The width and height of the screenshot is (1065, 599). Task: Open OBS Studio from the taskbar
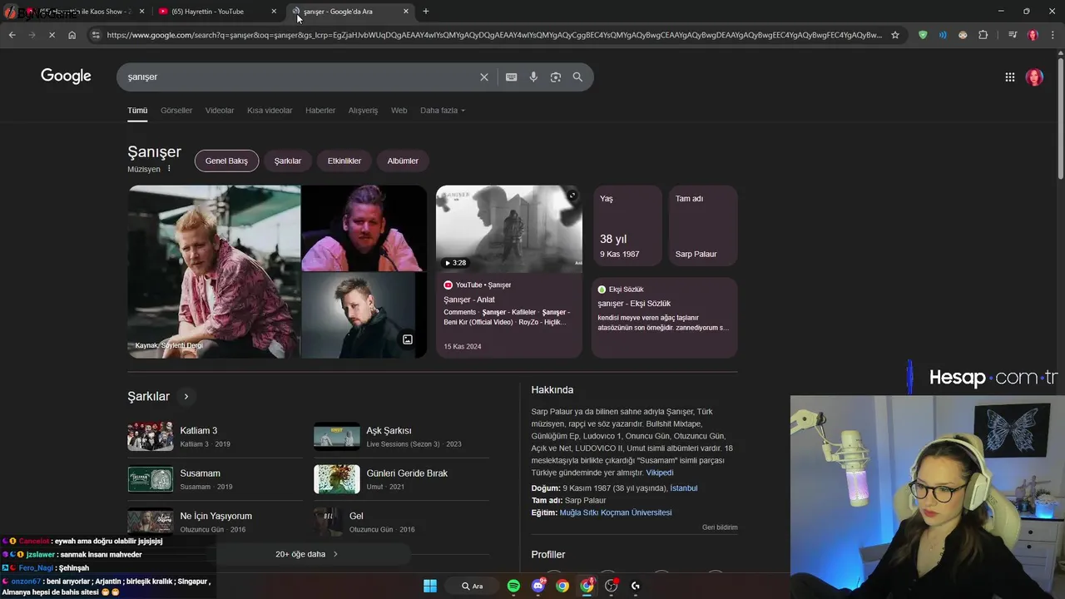pyautogui.click(x=612, y=586)
